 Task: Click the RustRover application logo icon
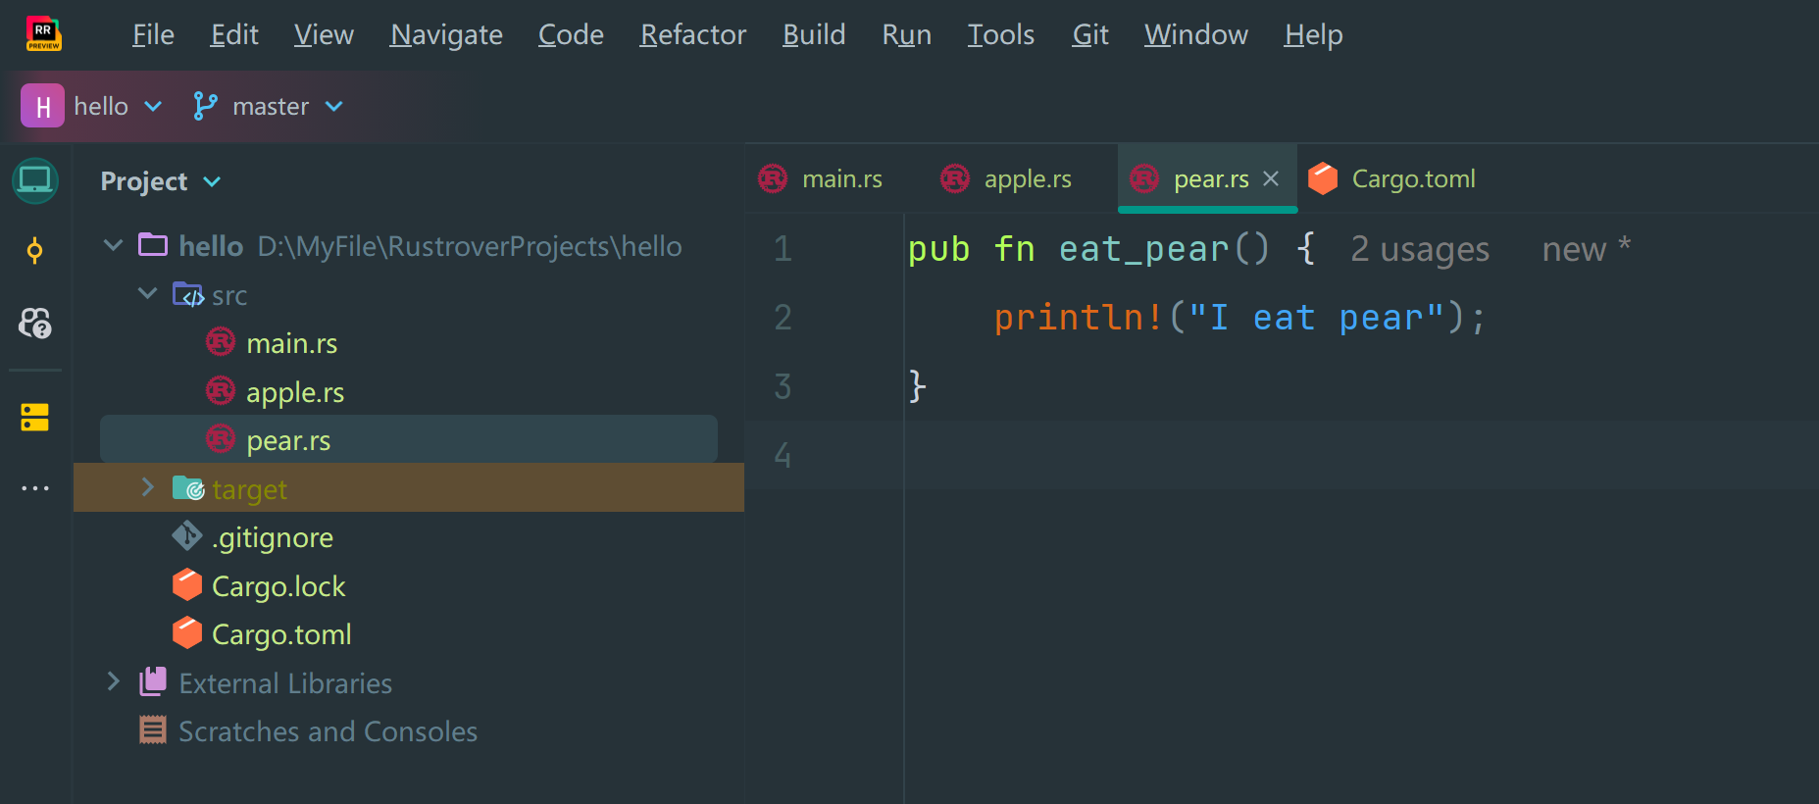pos(43,33)
